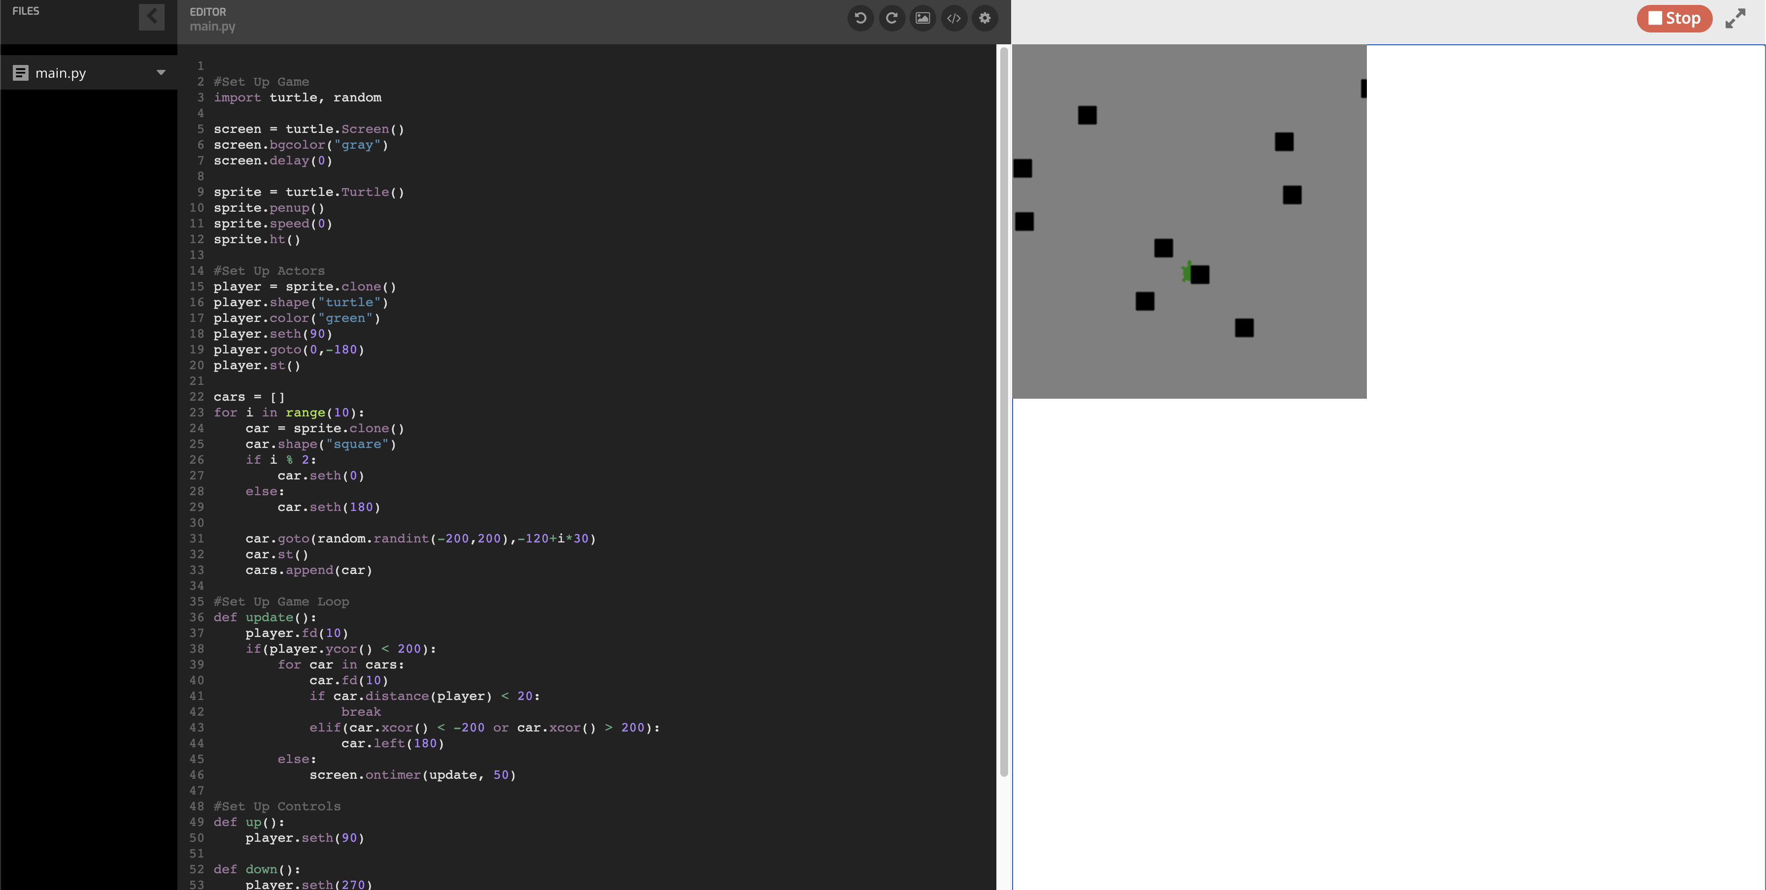Click the 'cars = []' line
1766x890 pixels.
coord(249,396)
